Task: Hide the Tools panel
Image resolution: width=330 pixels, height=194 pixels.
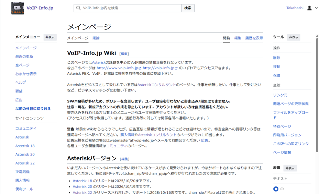Action: 294,37
